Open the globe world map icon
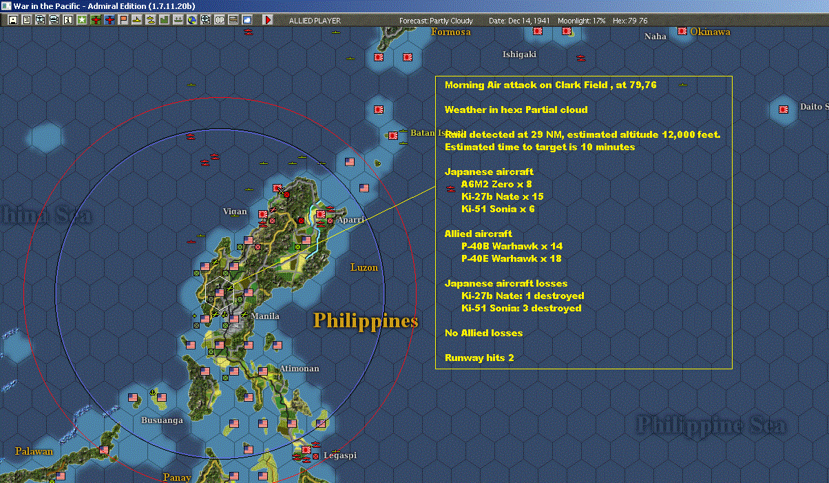This screenshot has width=829, height=483. pyautogui.click(x=192, y=20)
